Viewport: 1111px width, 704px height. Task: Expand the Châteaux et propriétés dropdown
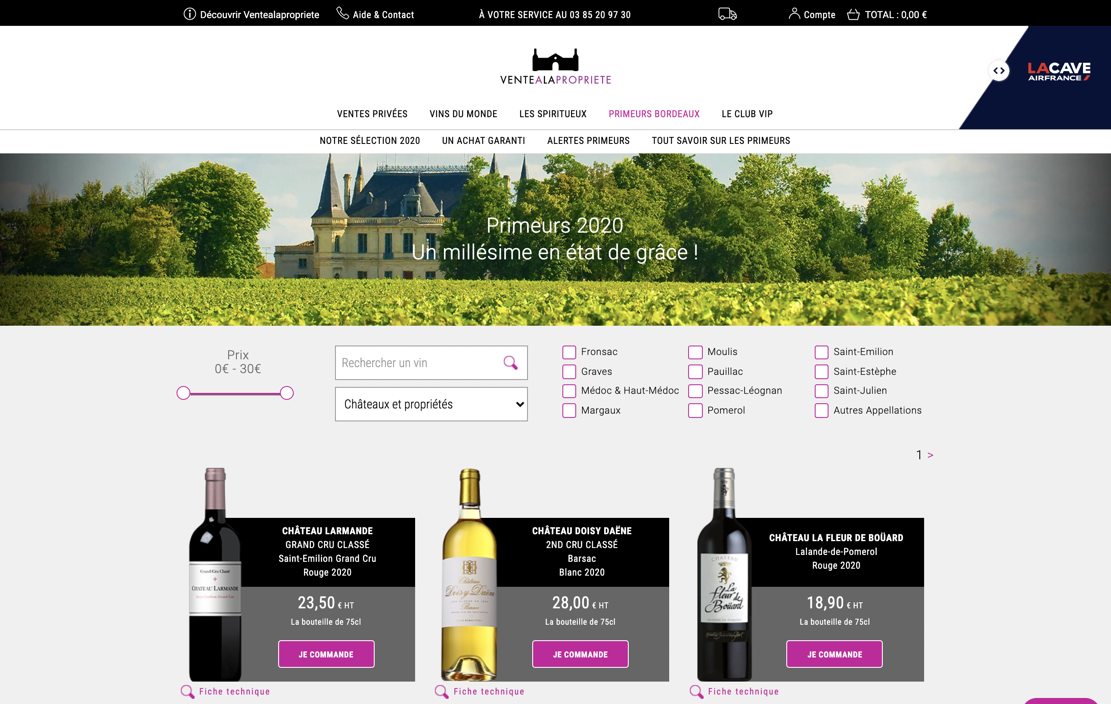431,405
